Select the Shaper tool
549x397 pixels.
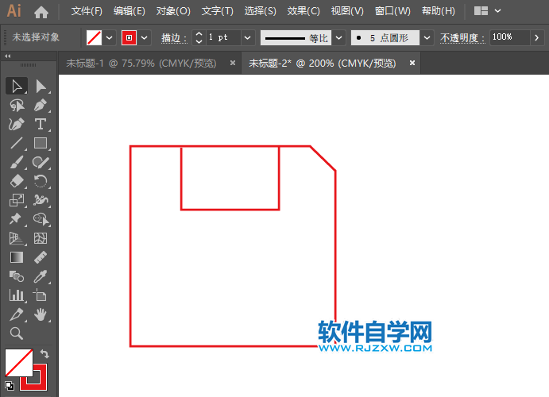41,162
